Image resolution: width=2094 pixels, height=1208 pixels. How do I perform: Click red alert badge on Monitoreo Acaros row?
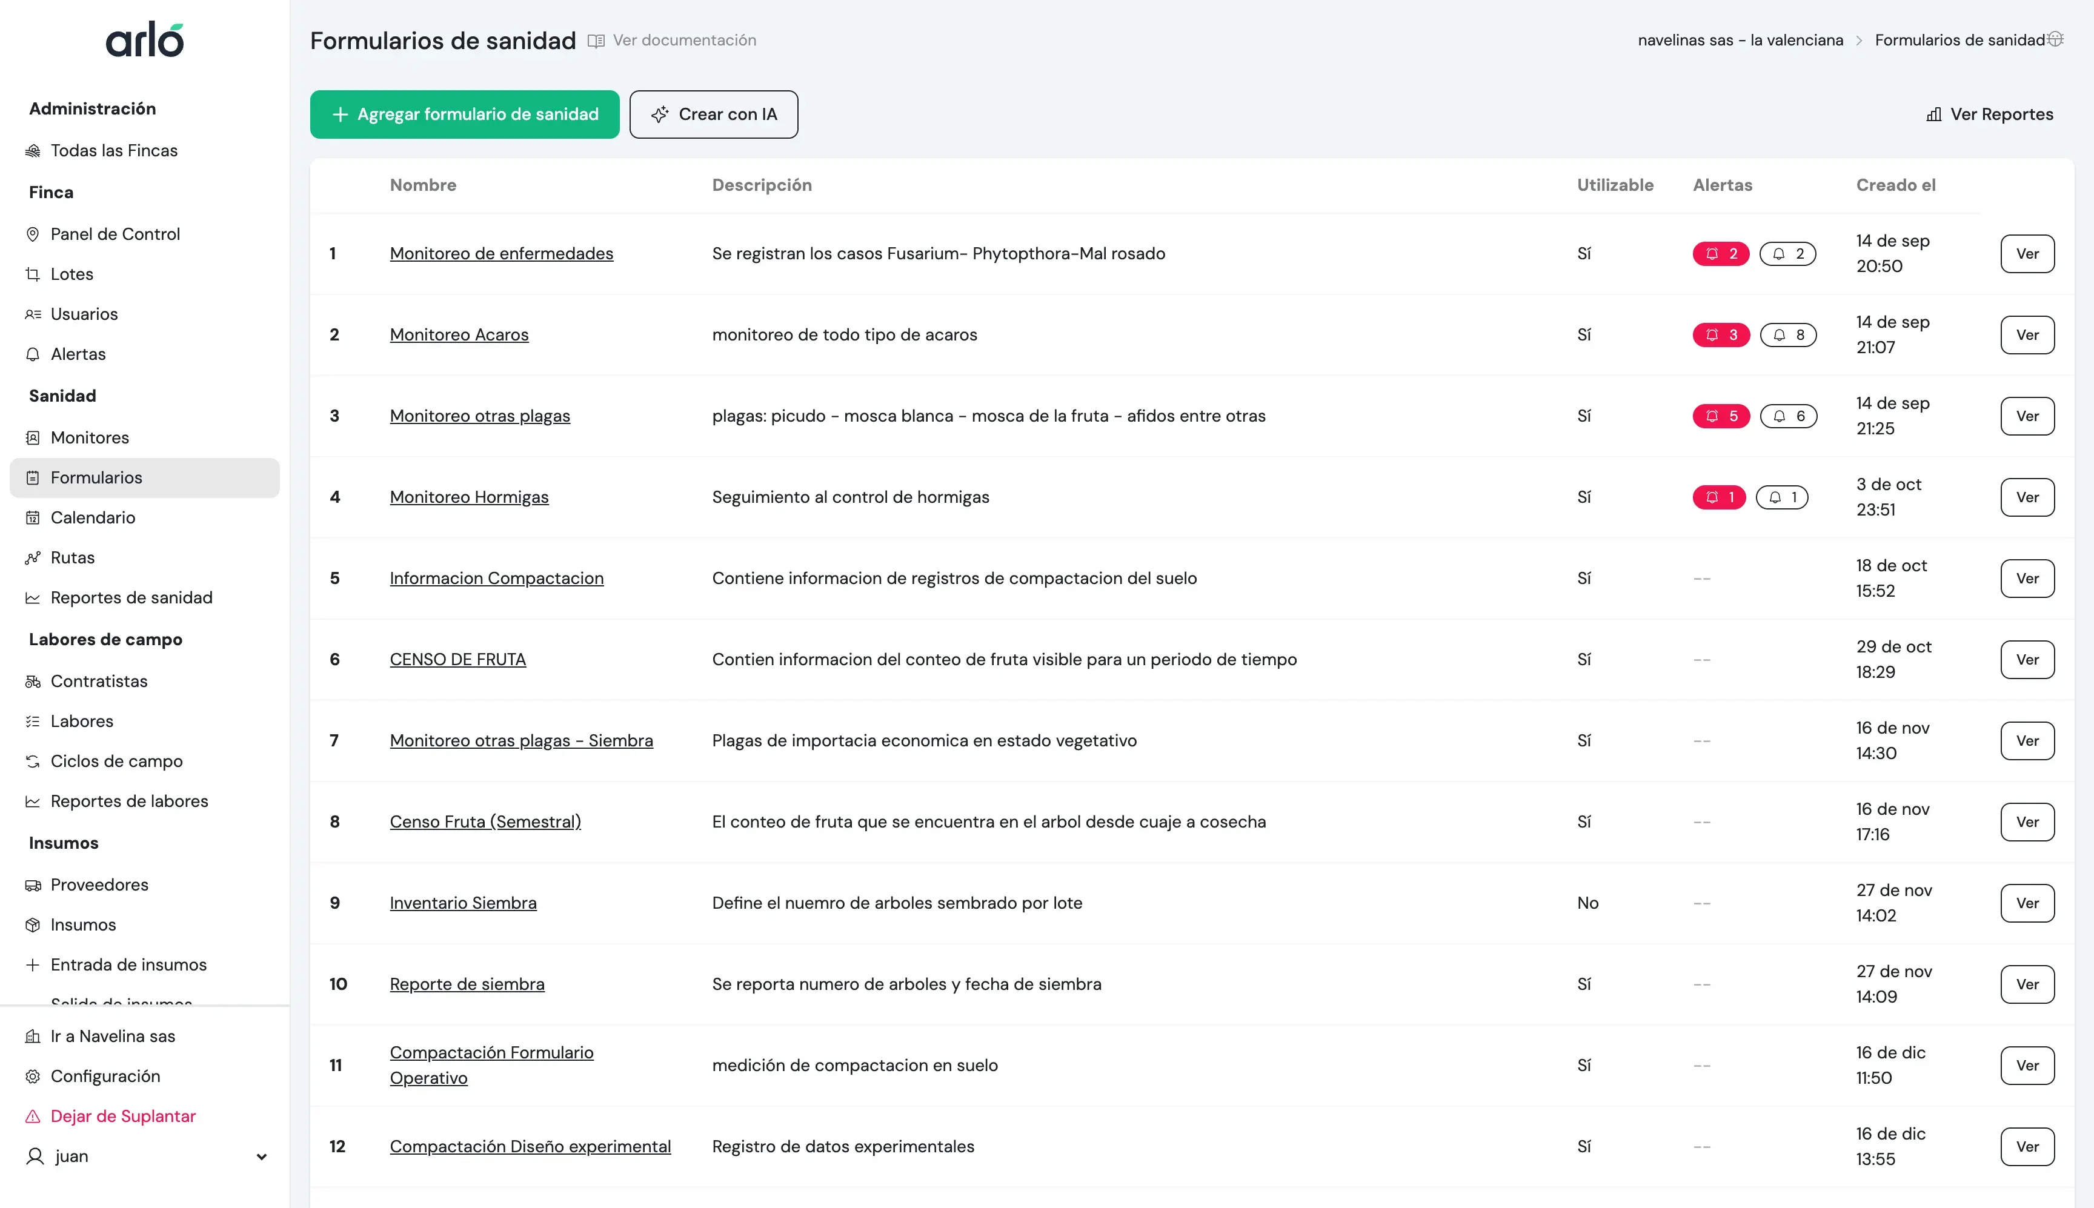[x=1721, y=334]
